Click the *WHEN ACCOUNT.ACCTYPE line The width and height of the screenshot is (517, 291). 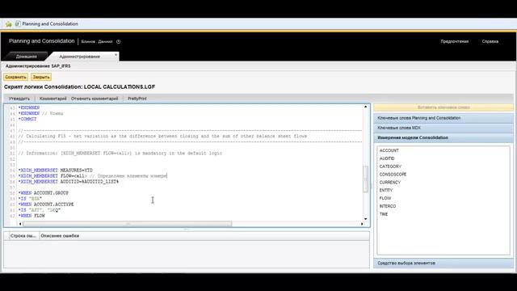(x=46, y=205)
